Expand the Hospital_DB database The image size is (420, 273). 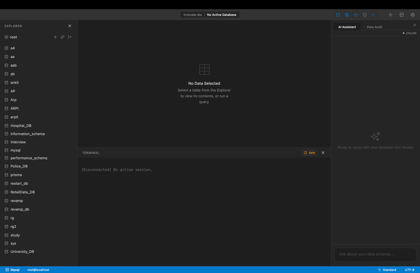coord(39,125)
